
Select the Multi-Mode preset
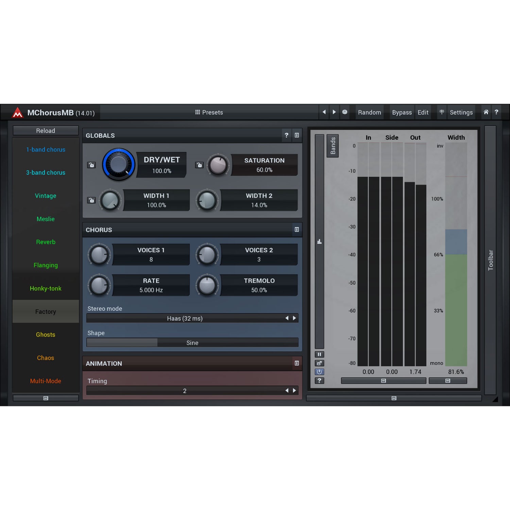pos(46,381)
